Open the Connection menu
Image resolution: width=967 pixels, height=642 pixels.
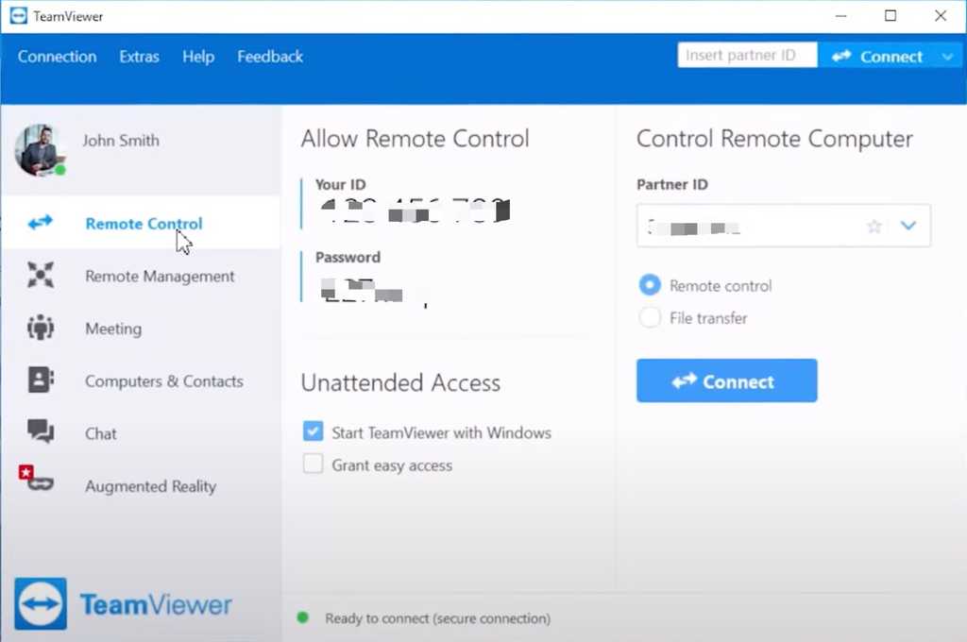58,56
